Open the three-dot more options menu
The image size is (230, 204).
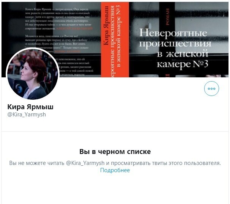click(211, 88)
